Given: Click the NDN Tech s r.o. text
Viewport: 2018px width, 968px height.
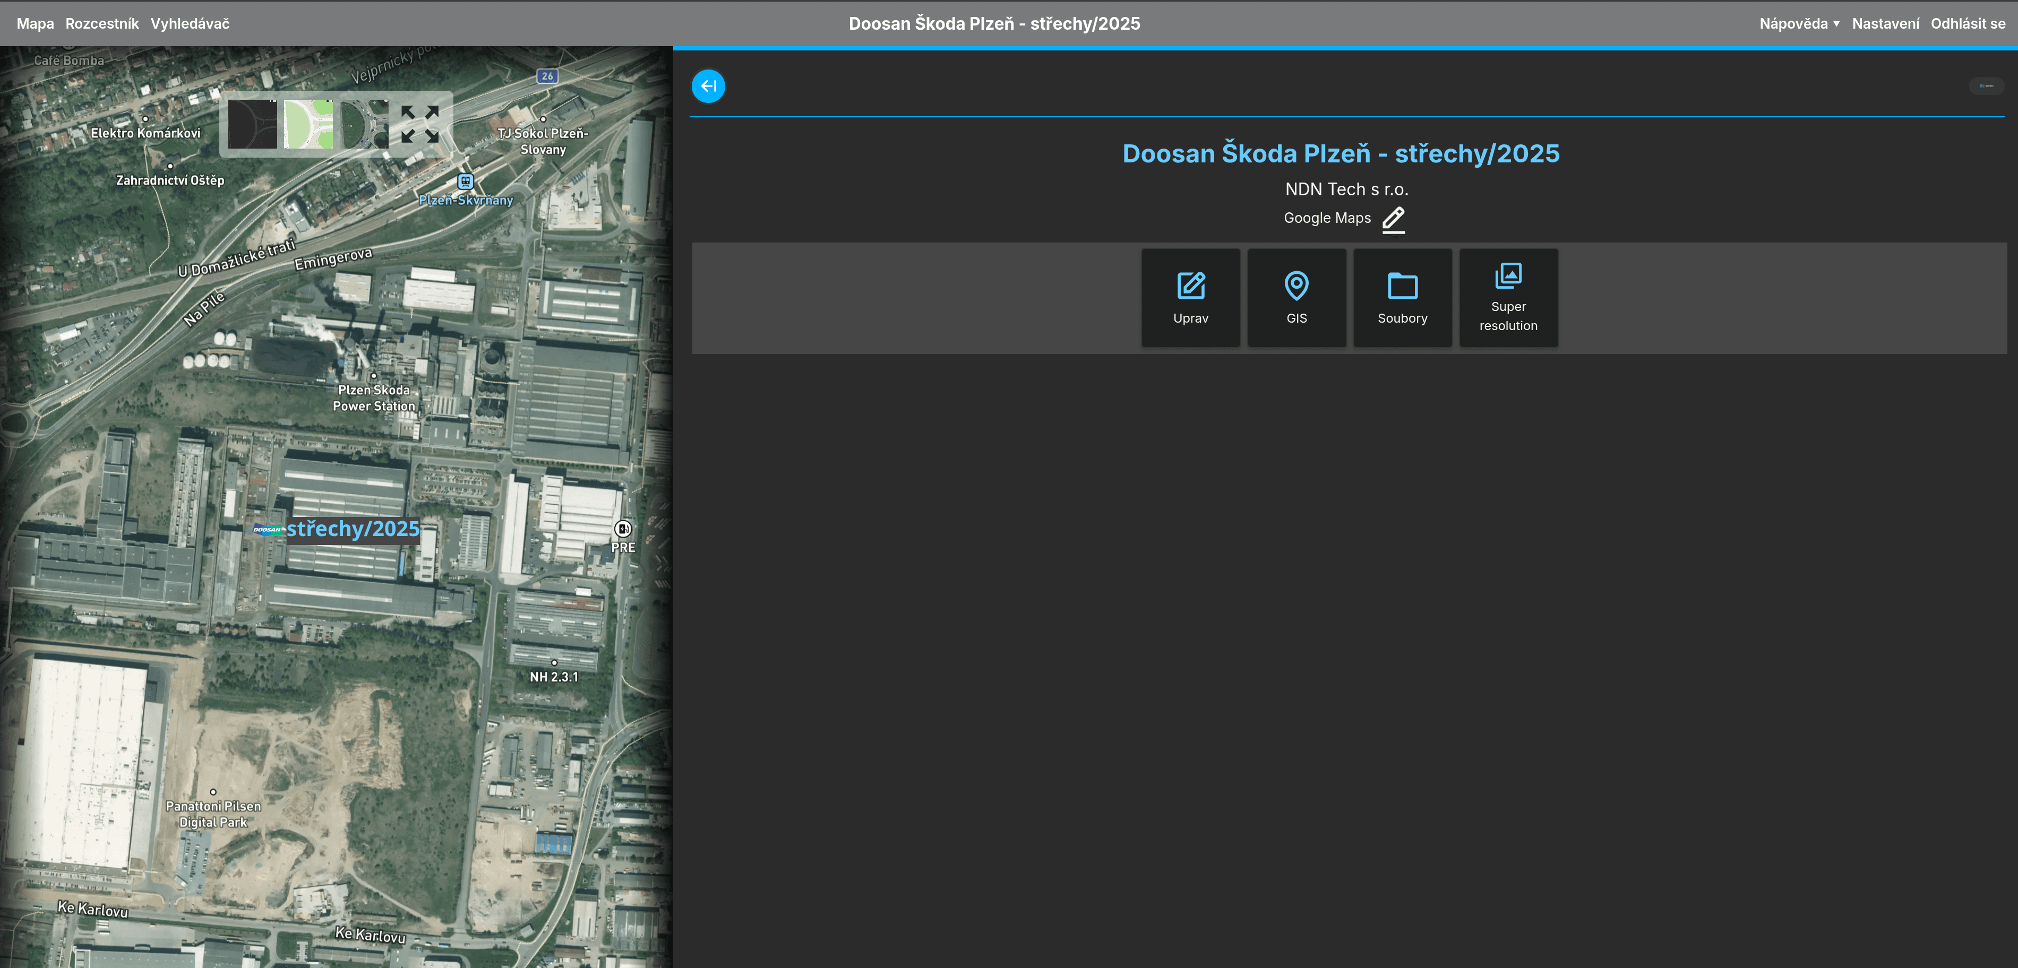Looking at the screenshot, I should pos(1346,189).
